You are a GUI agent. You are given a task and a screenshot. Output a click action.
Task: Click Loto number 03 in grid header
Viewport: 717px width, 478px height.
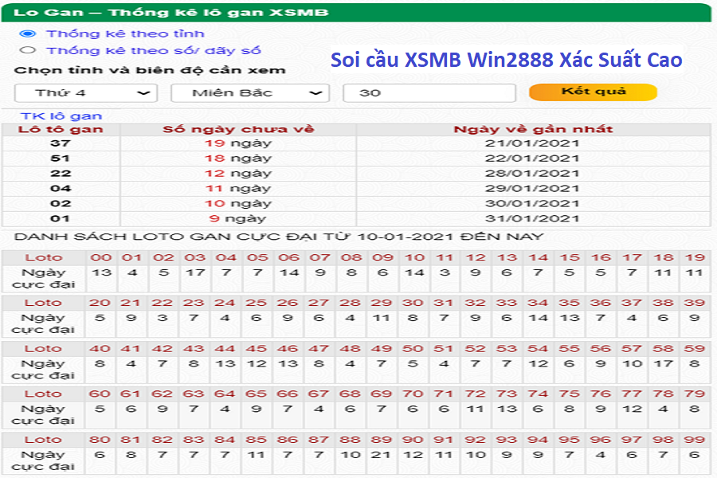(195, 257)
